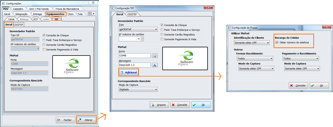
Task: Select the Equipamentos tab
Action: [x=55, y=14]
